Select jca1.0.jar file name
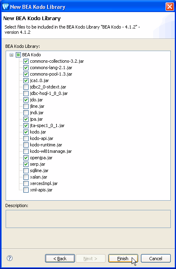The image size is (176, 269). pyautogui.click(x=39, y=81)
